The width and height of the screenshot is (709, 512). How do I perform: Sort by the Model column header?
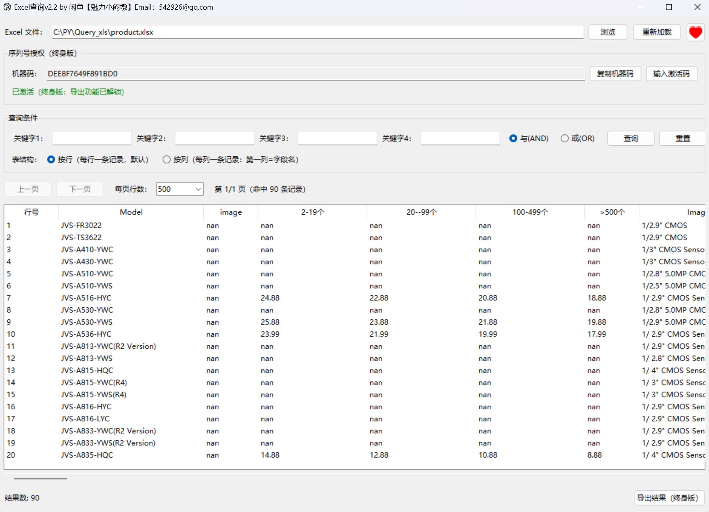[x=131, y=212]
